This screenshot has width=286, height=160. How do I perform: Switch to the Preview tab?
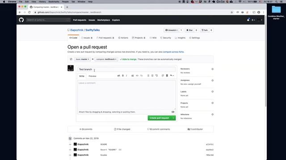pos(93,76)
